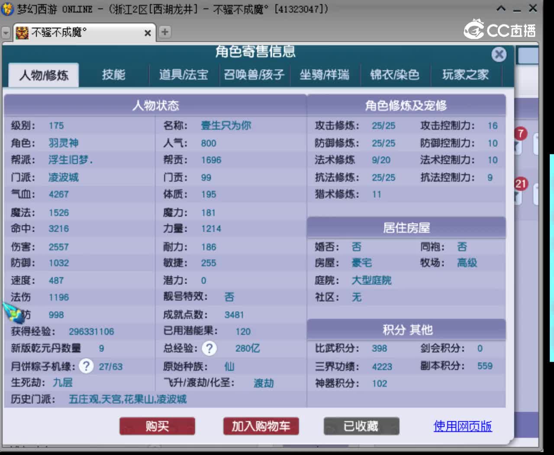
Task: Click 庭院 value 大型庭院
Action: point(371,281)
